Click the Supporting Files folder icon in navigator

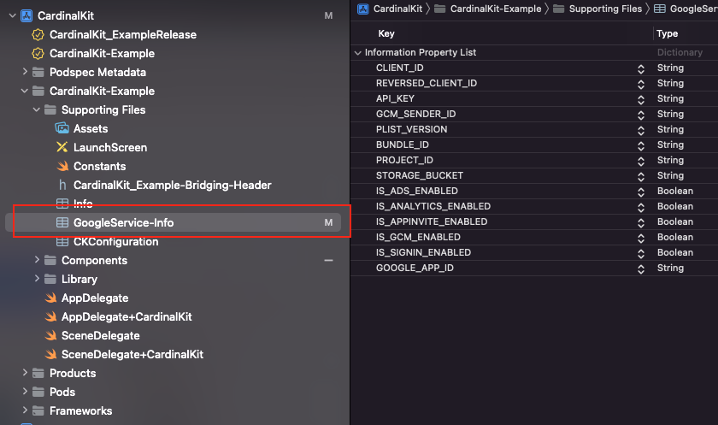pyautogui.click(x=50, y=109)
